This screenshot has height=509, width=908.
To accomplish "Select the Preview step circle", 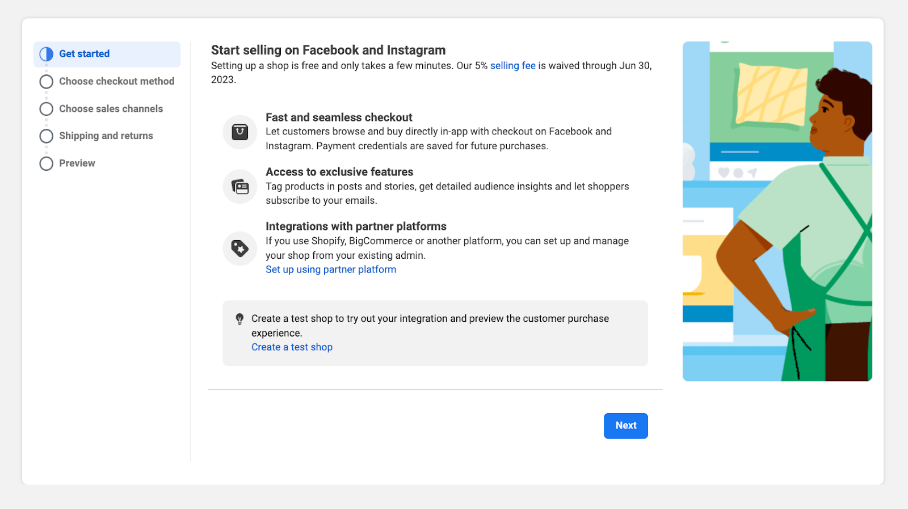I will [x=47, y=163].
